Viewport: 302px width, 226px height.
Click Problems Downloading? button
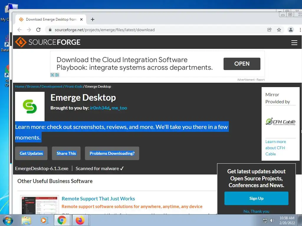[x=112, y=153]
